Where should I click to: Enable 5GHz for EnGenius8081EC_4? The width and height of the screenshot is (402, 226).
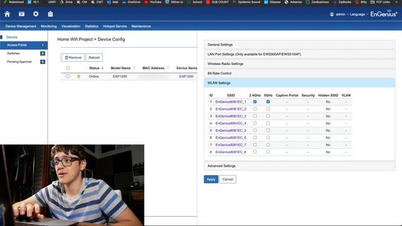[x=268, y=123]
